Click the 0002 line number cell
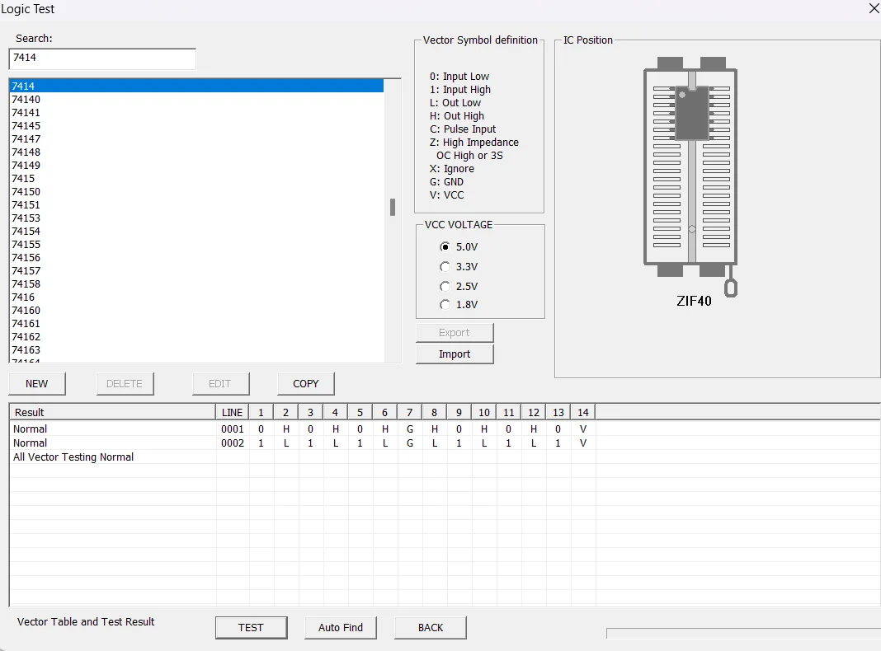The height and width of the screenshot is (651, 881). point(233,443)
